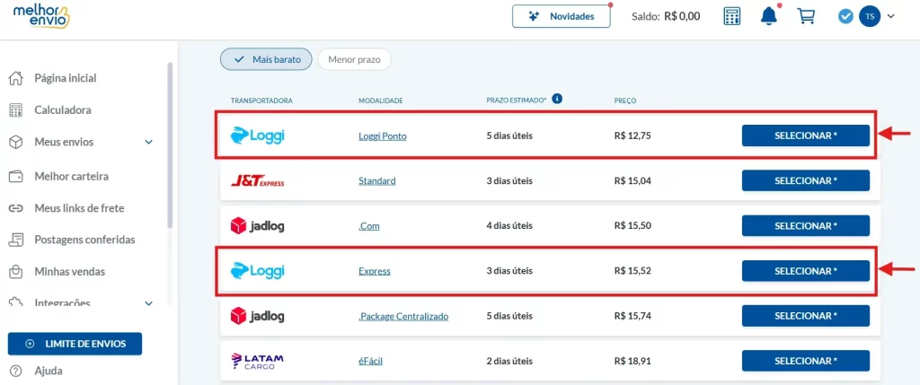Click the sidebar vertical scrollbar
This screenshot has height=385, width=920.
coord(170,144)
